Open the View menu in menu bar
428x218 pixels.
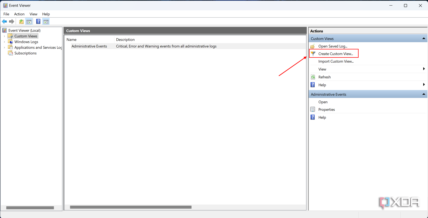[x=33, y=14]
